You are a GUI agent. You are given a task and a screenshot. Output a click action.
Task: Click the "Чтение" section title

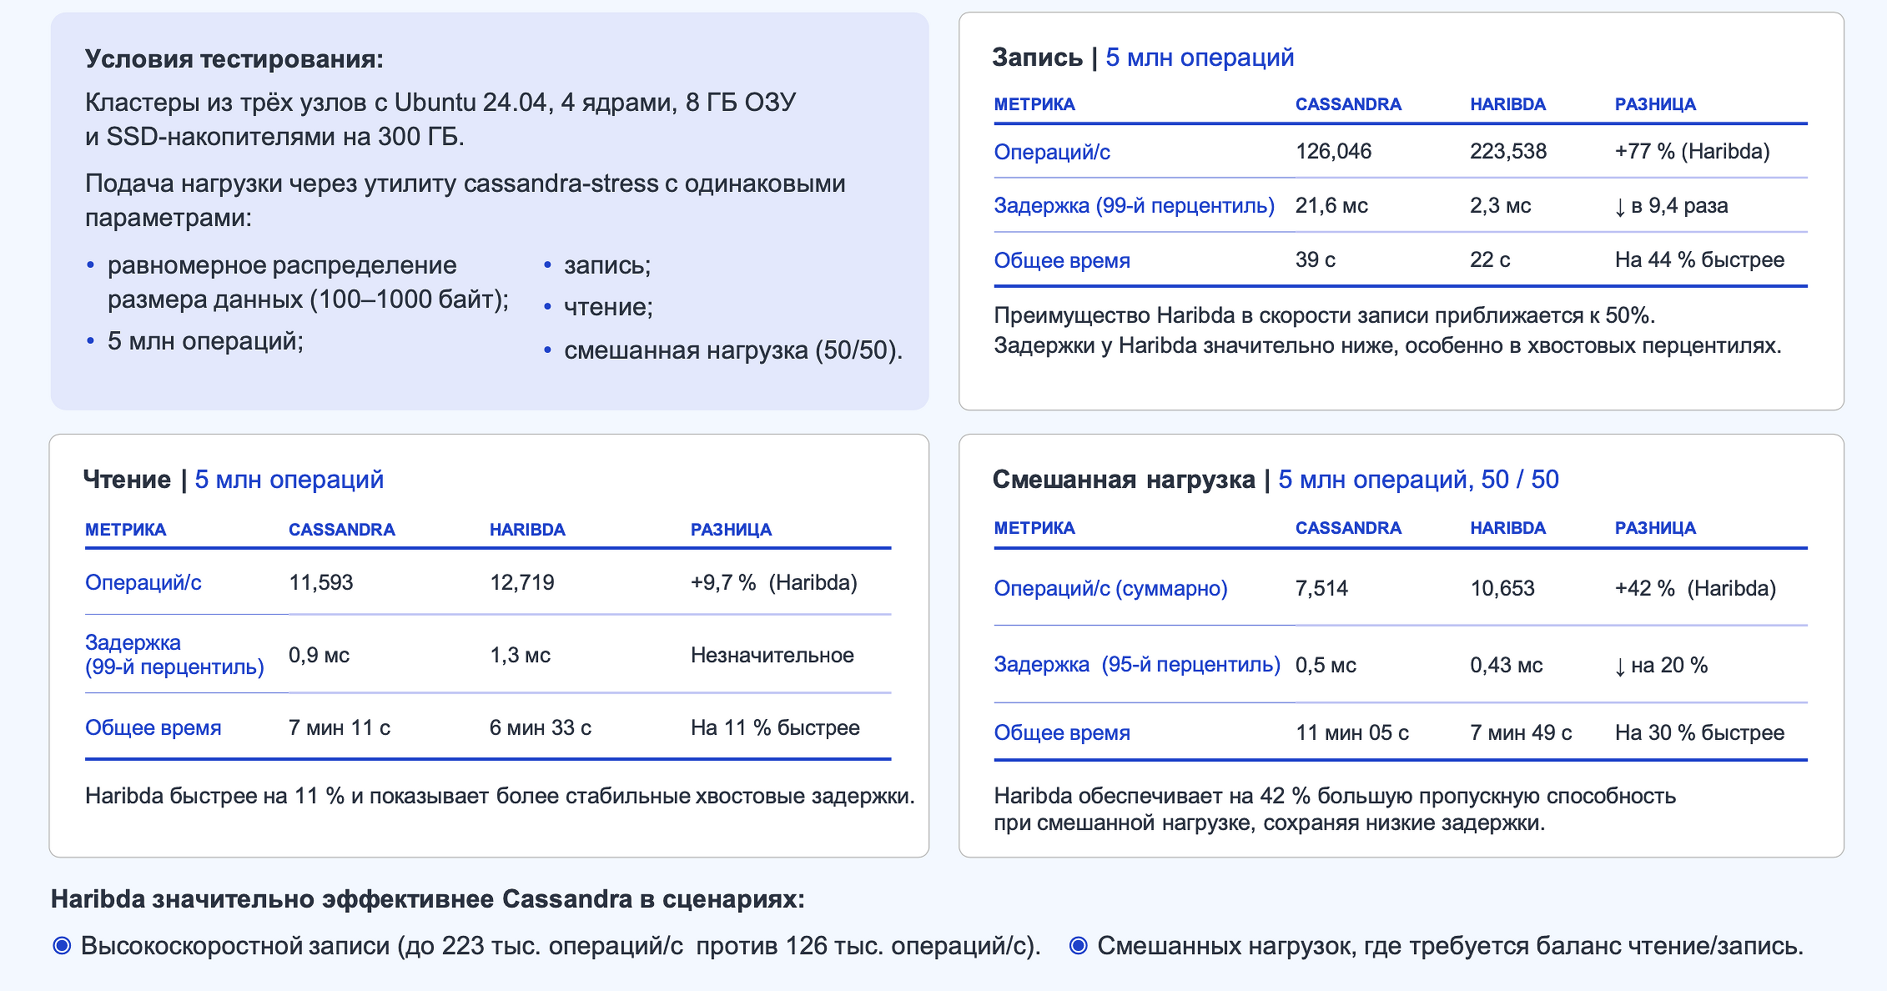(127, 479)
